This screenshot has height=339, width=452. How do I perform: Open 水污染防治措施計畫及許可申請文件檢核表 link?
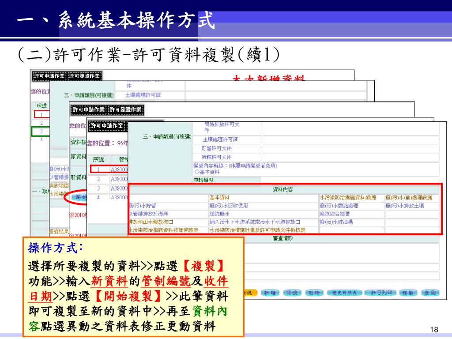coord(257,230)
